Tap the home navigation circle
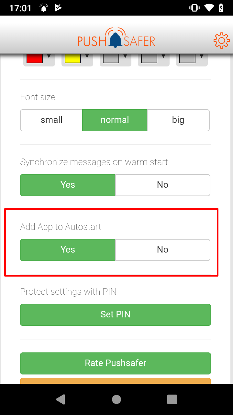 [x=116, y=399]
